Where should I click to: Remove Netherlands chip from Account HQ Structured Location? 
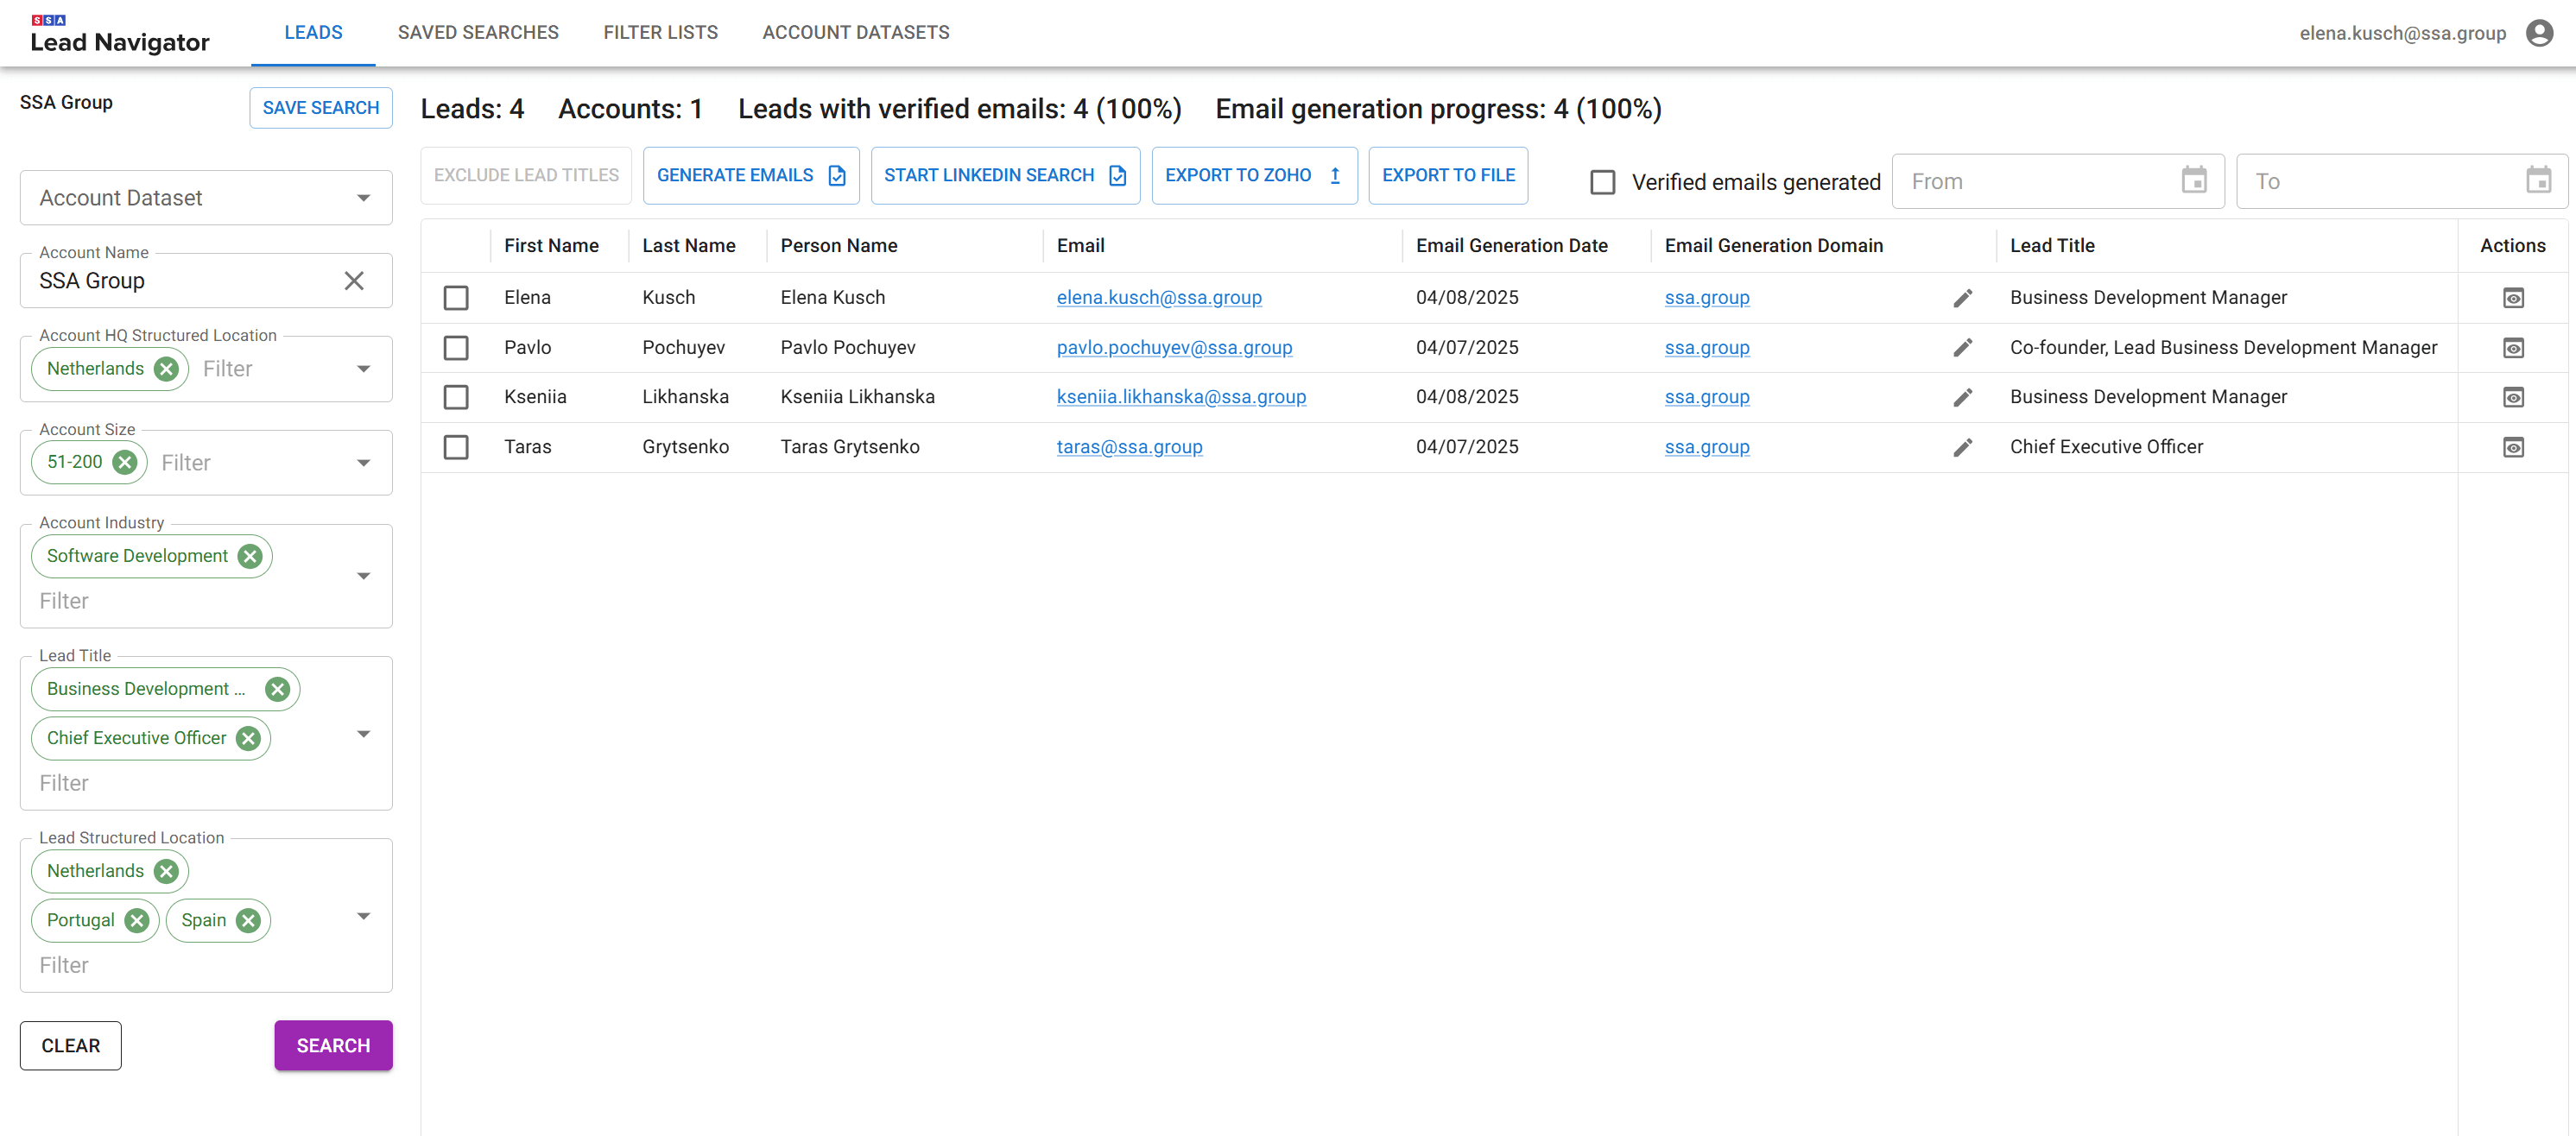pos(166,369)
